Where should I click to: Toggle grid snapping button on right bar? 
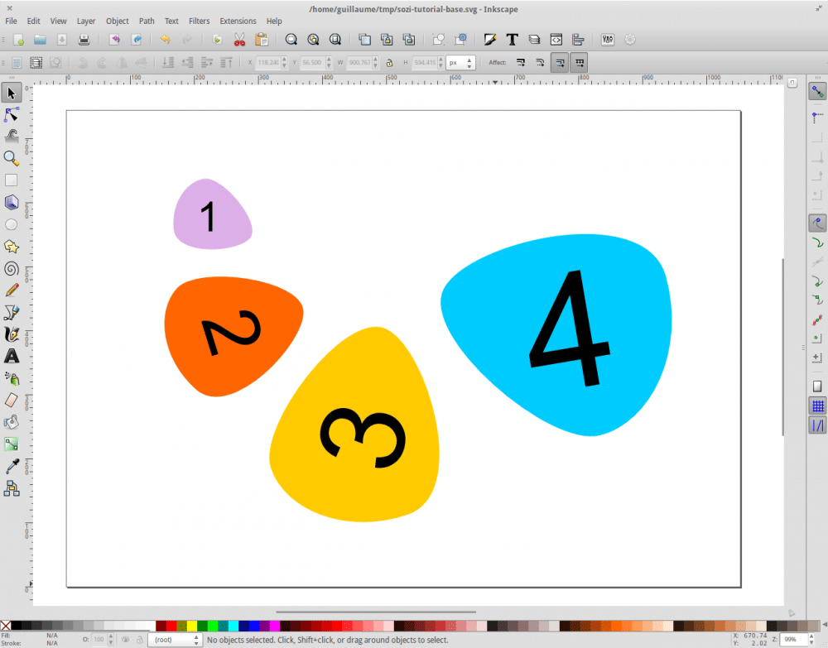[817, 406]
